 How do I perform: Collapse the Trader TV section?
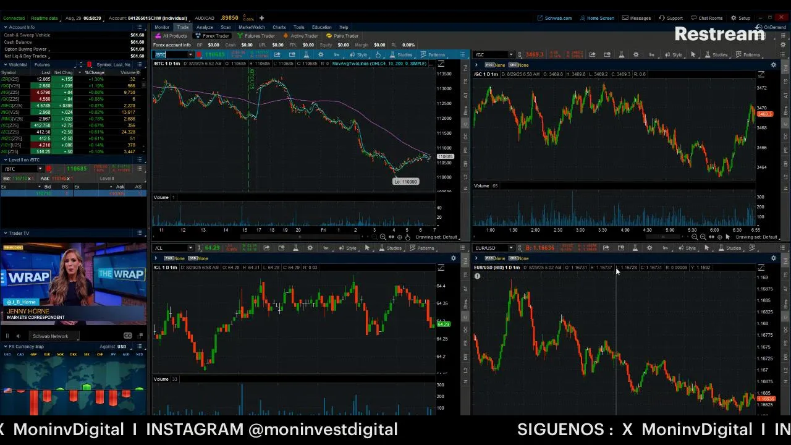(5, 233)
